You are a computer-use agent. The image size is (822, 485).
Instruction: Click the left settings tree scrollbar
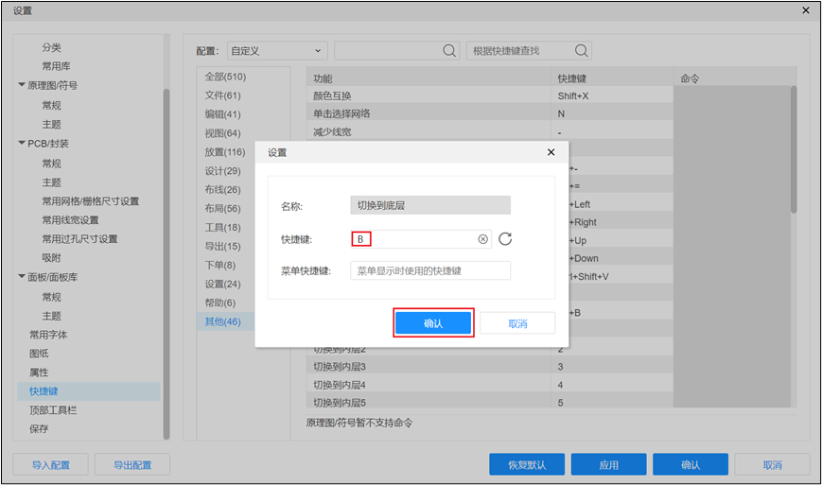coord(166,264)
